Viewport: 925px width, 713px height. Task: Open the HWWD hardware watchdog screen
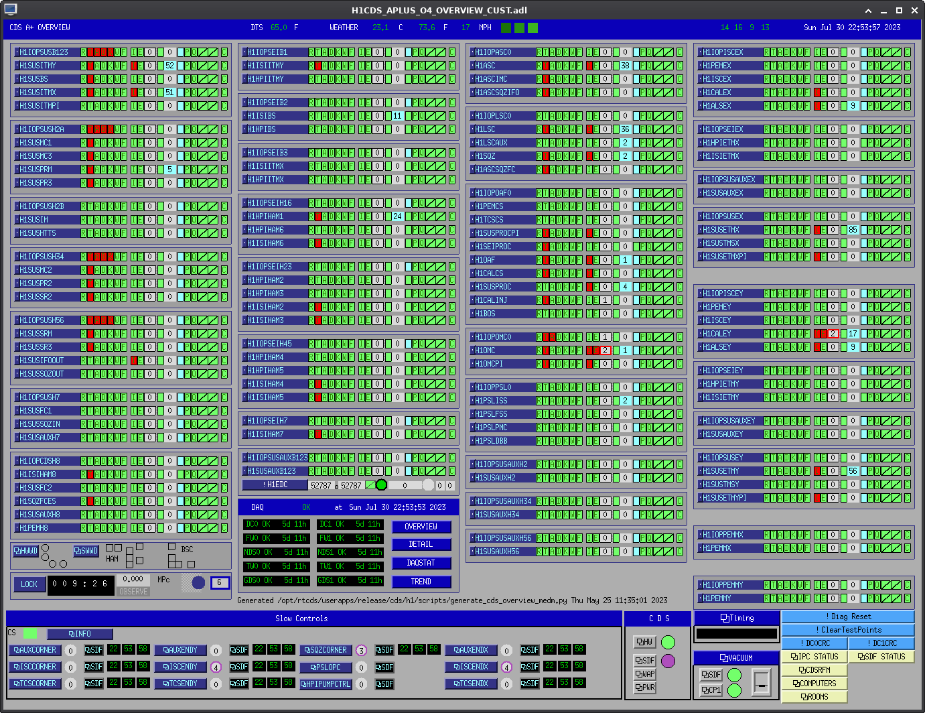(26, 551)
